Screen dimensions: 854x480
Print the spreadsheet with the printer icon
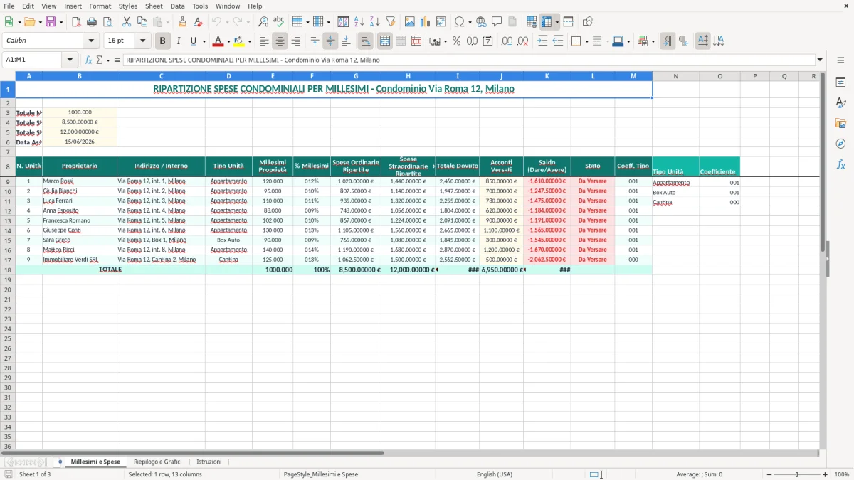click(x=92, y=22)
